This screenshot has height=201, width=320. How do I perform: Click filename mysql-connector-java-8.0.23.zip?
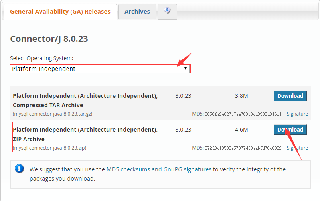[49, 148]
